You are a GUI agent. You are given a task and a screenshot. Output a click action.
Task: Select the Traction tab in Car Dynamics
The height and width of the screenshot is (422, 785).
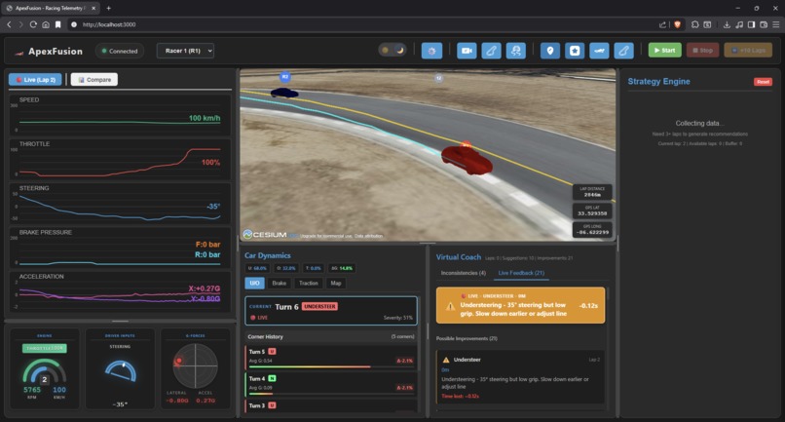309,284
